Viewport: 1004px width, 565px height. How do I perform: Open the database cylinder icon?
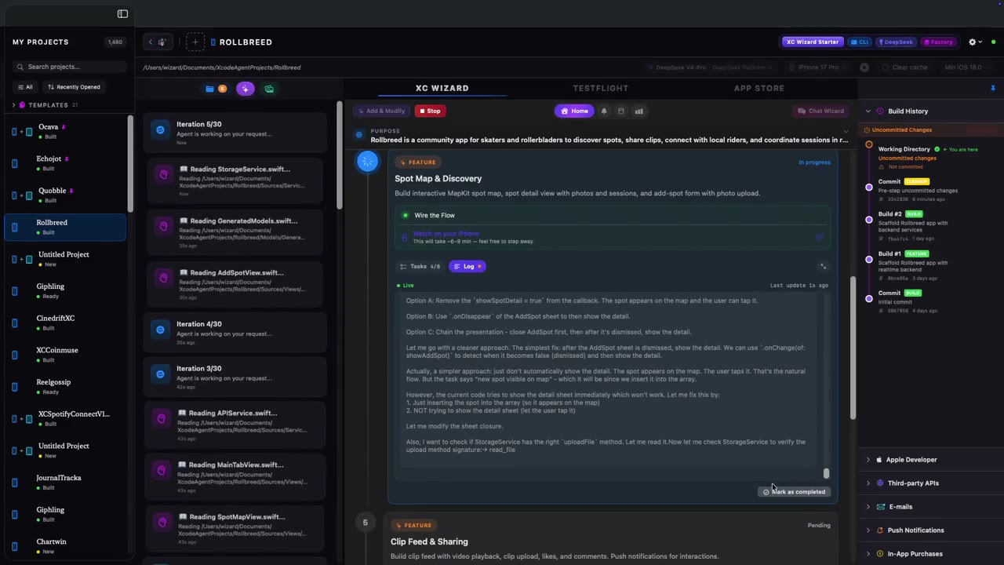[621, 111]
